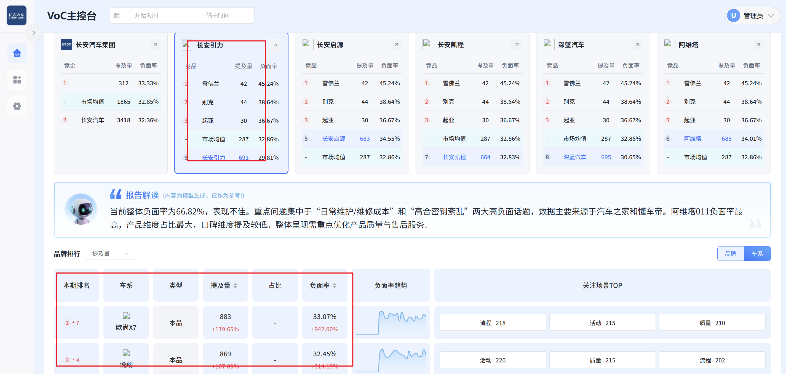Open 深蓝汽车 card detail arrow
This screenshot has width=786, height=374.
637,44
